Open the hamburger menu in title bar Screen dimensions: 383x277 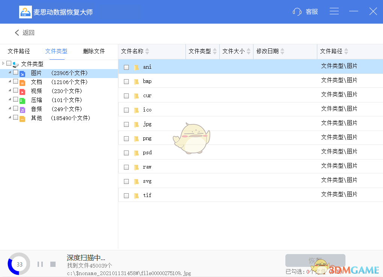334,11
